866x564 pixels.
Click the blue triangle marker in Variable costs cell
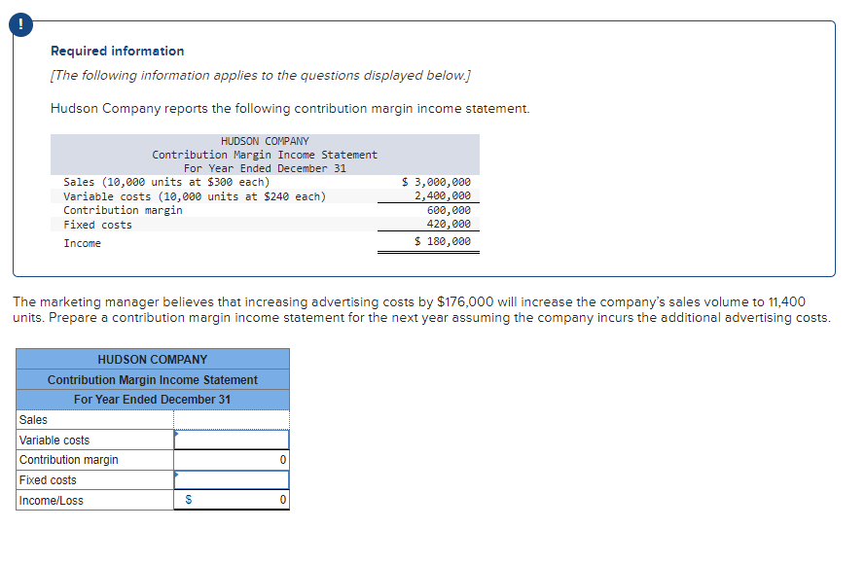coord(178,433)
